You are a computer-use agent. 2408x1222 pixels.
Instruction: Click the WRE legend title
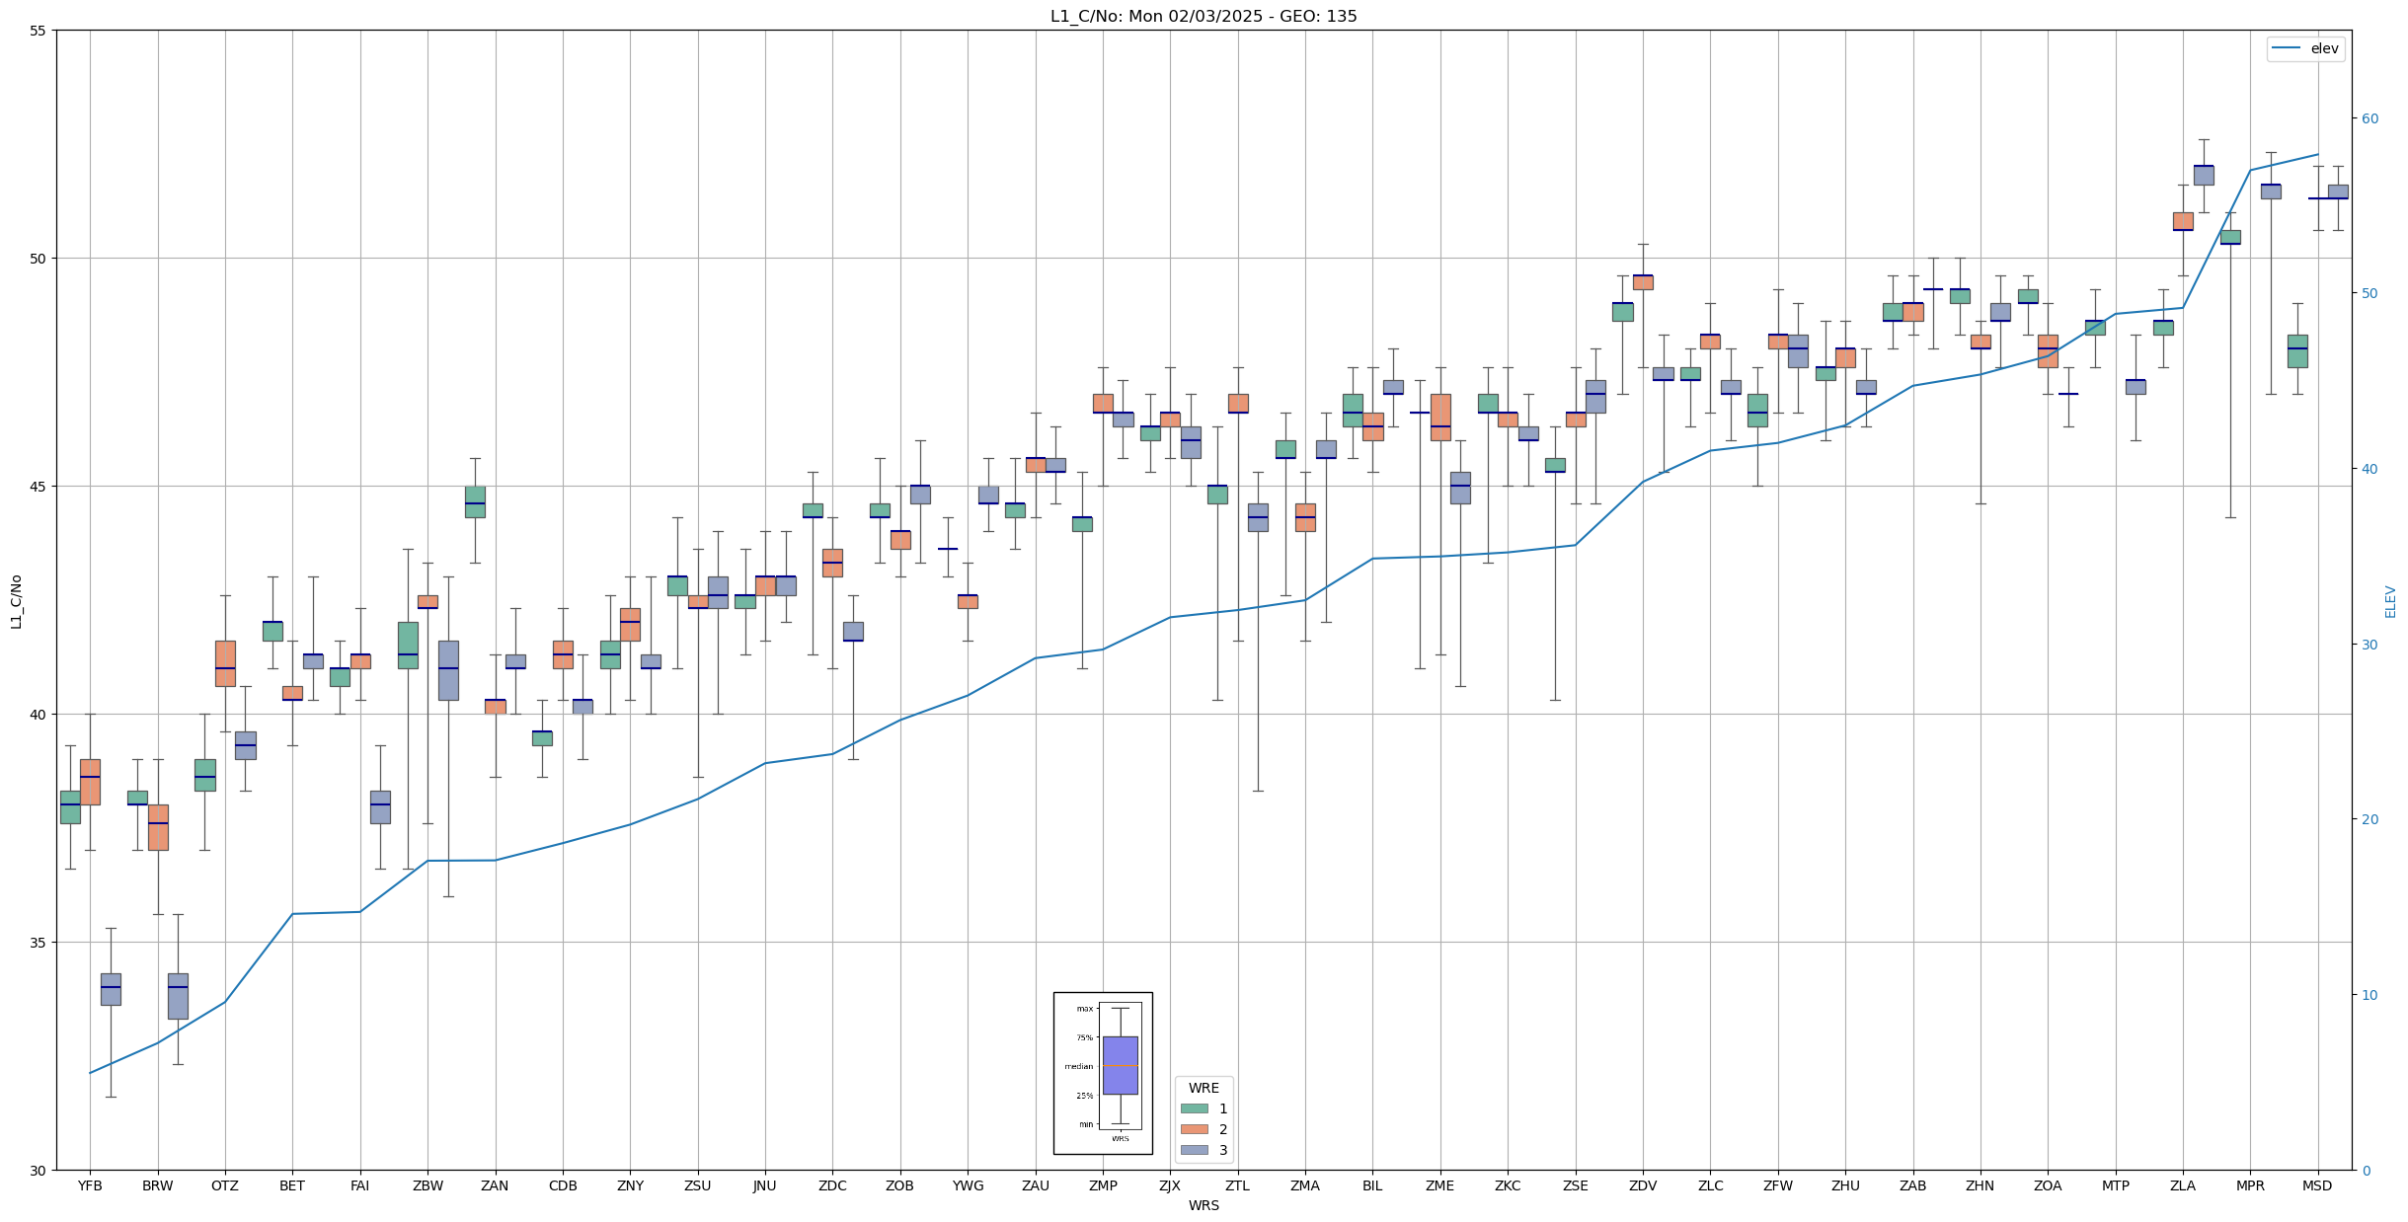click(x=1204, y=1088)
